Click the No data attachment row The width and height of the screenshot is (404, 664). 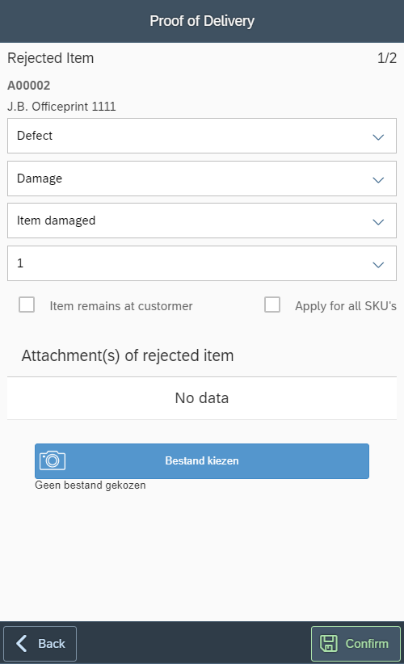tap(202, 398)
